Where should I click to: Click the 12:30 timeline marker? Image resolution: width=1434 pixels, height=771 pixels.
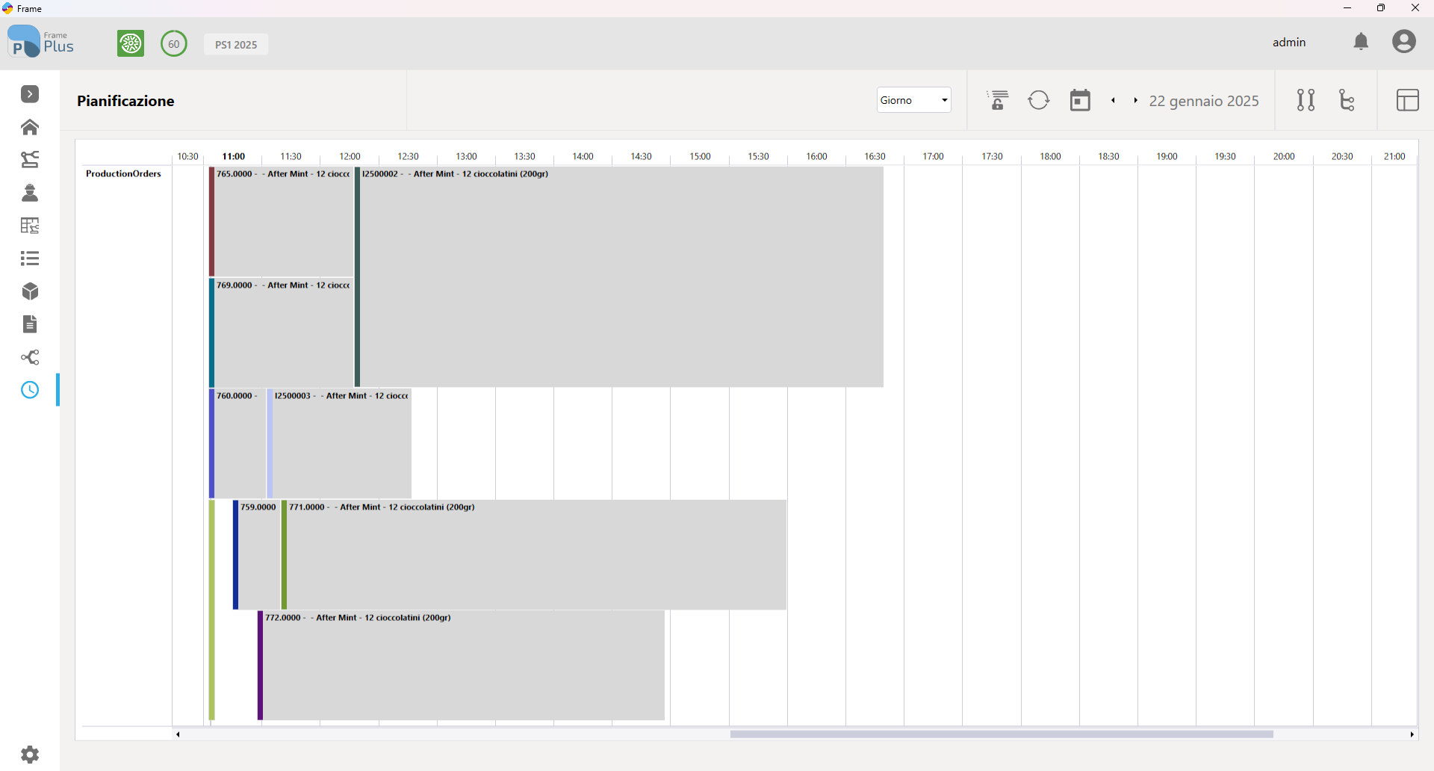408,156
